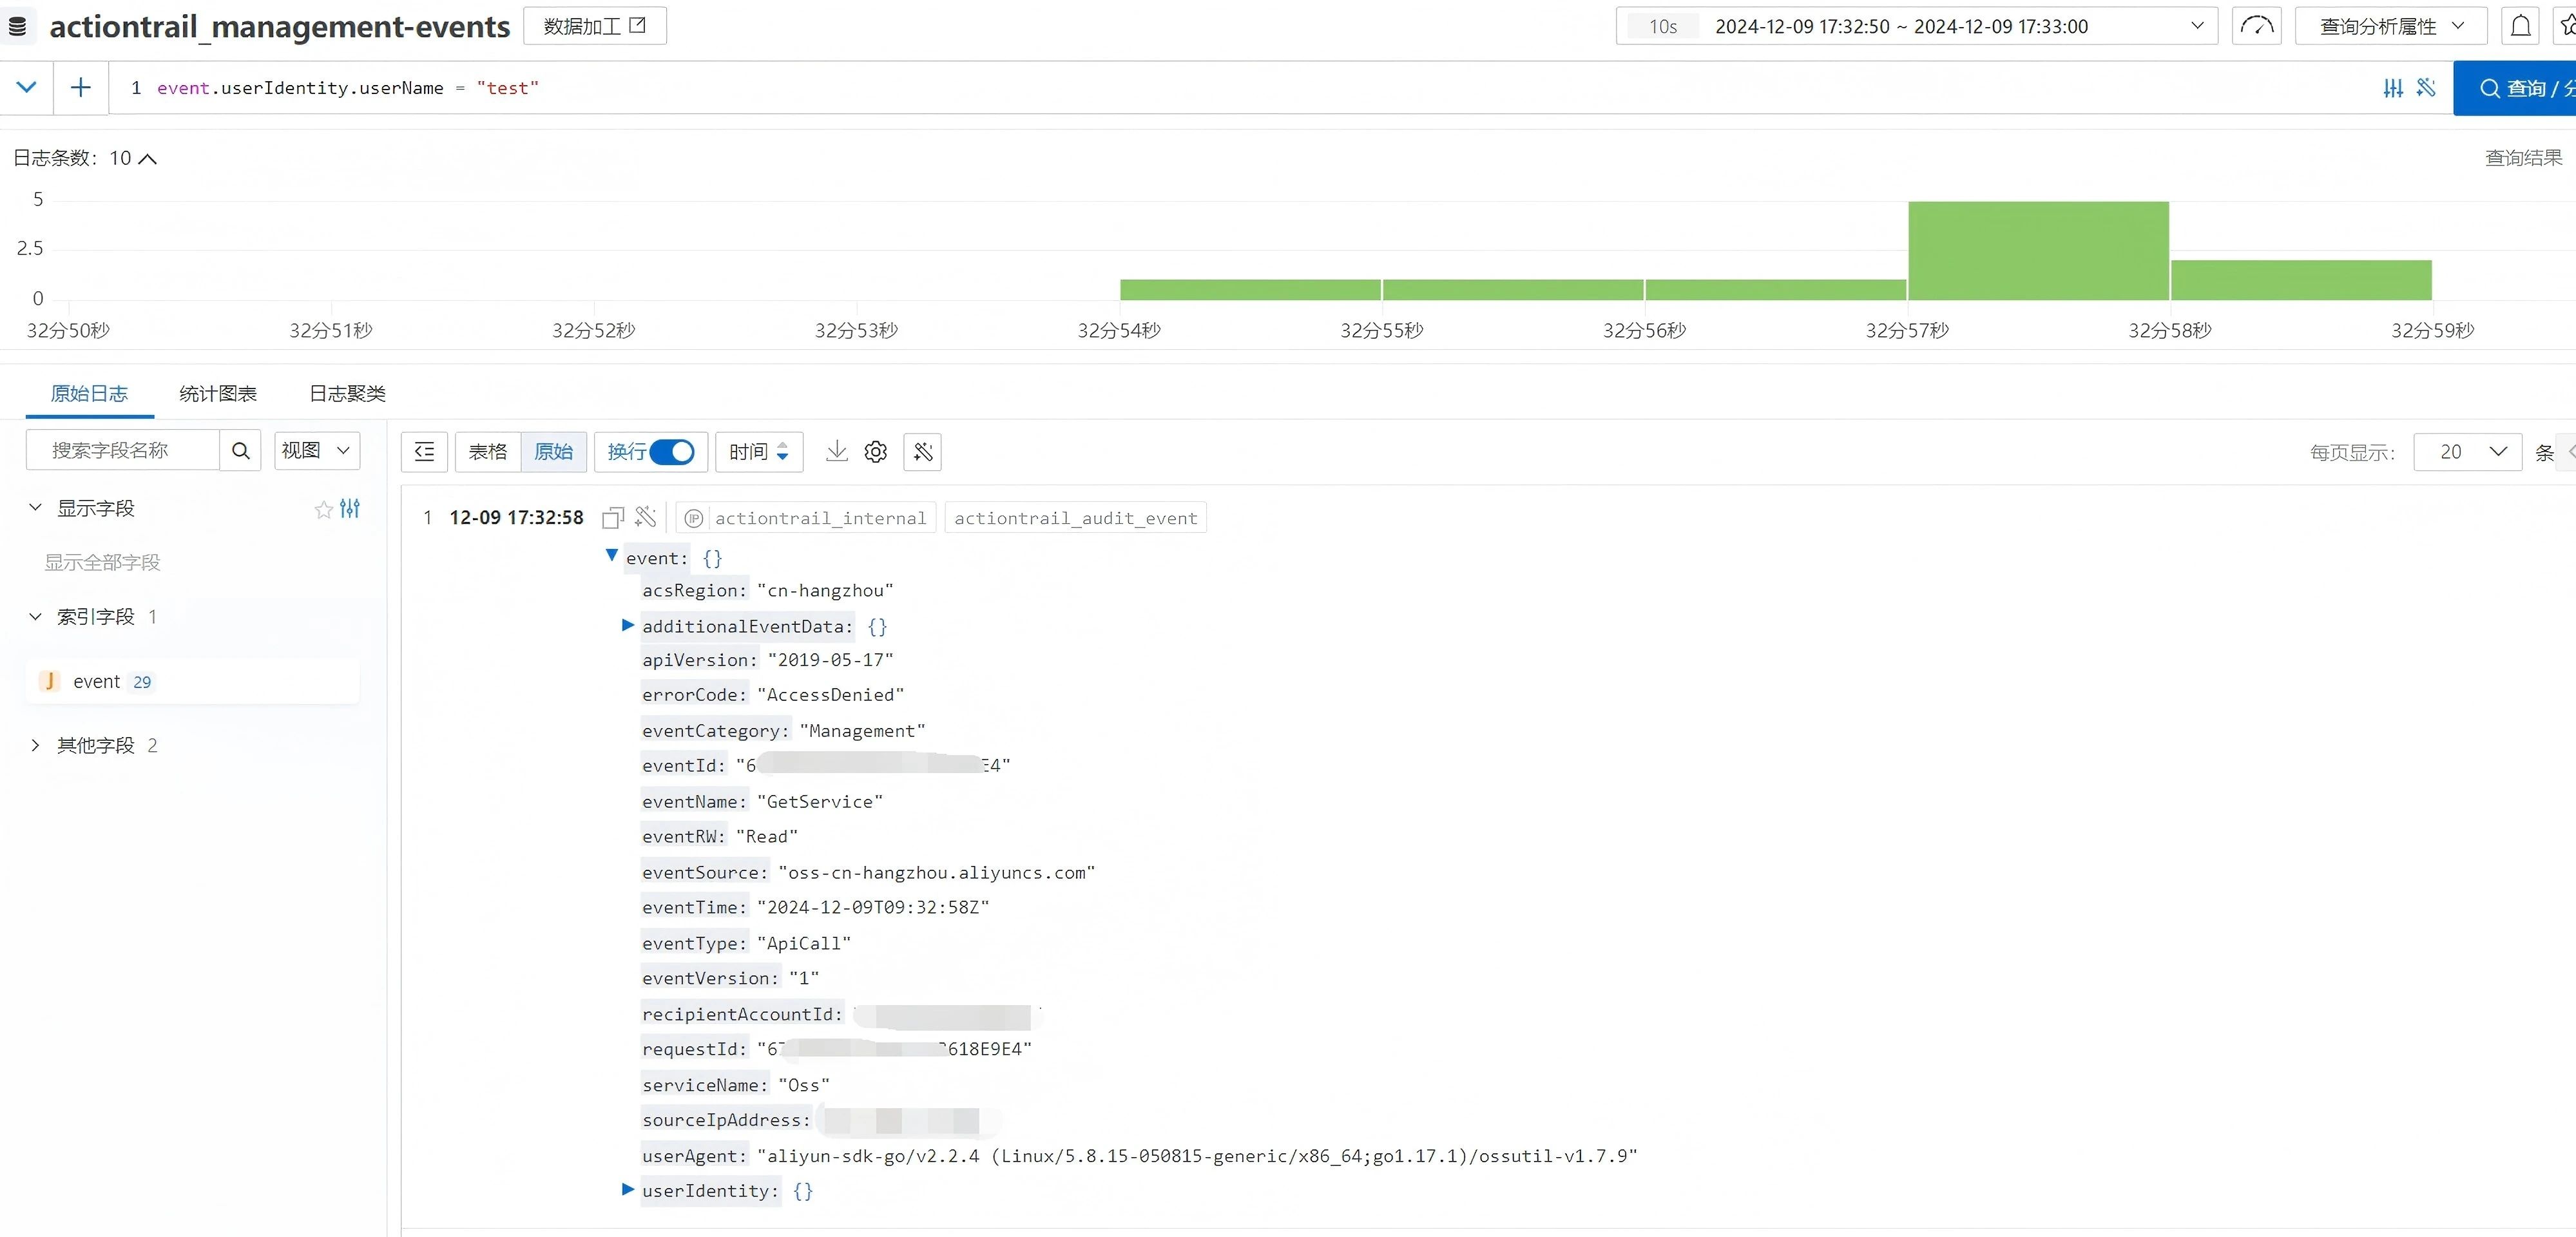Click the actiontrail_audit_event tag
The image size is (2576, 1237).
[1075, 518]
